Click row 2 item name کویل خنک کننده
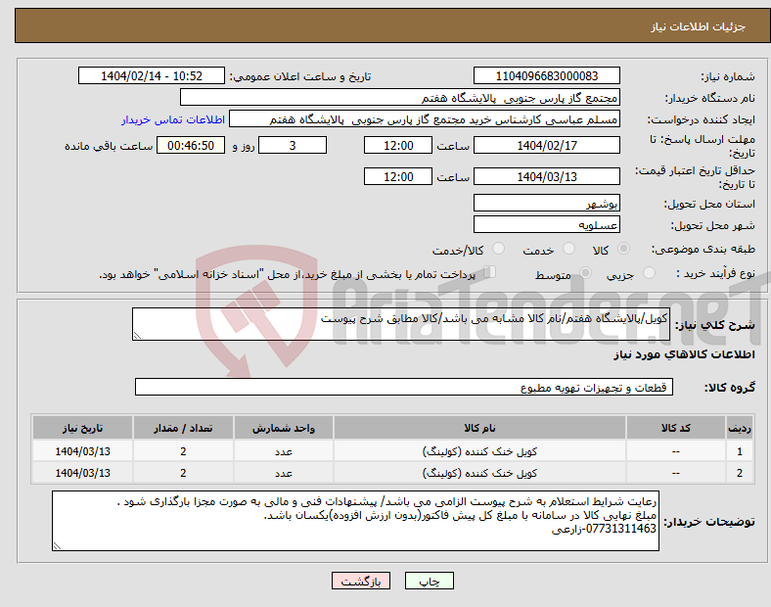The width and height of the screenshot is (771, 607). 479,473
